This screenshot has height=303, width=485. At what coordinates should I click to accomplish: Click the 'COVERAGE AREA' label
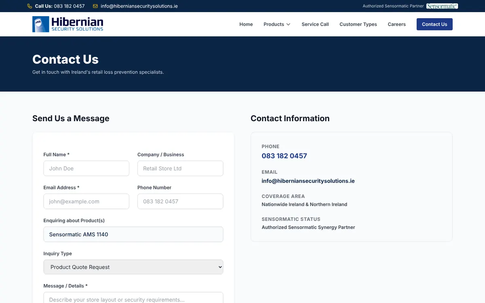tap(283, 196)
